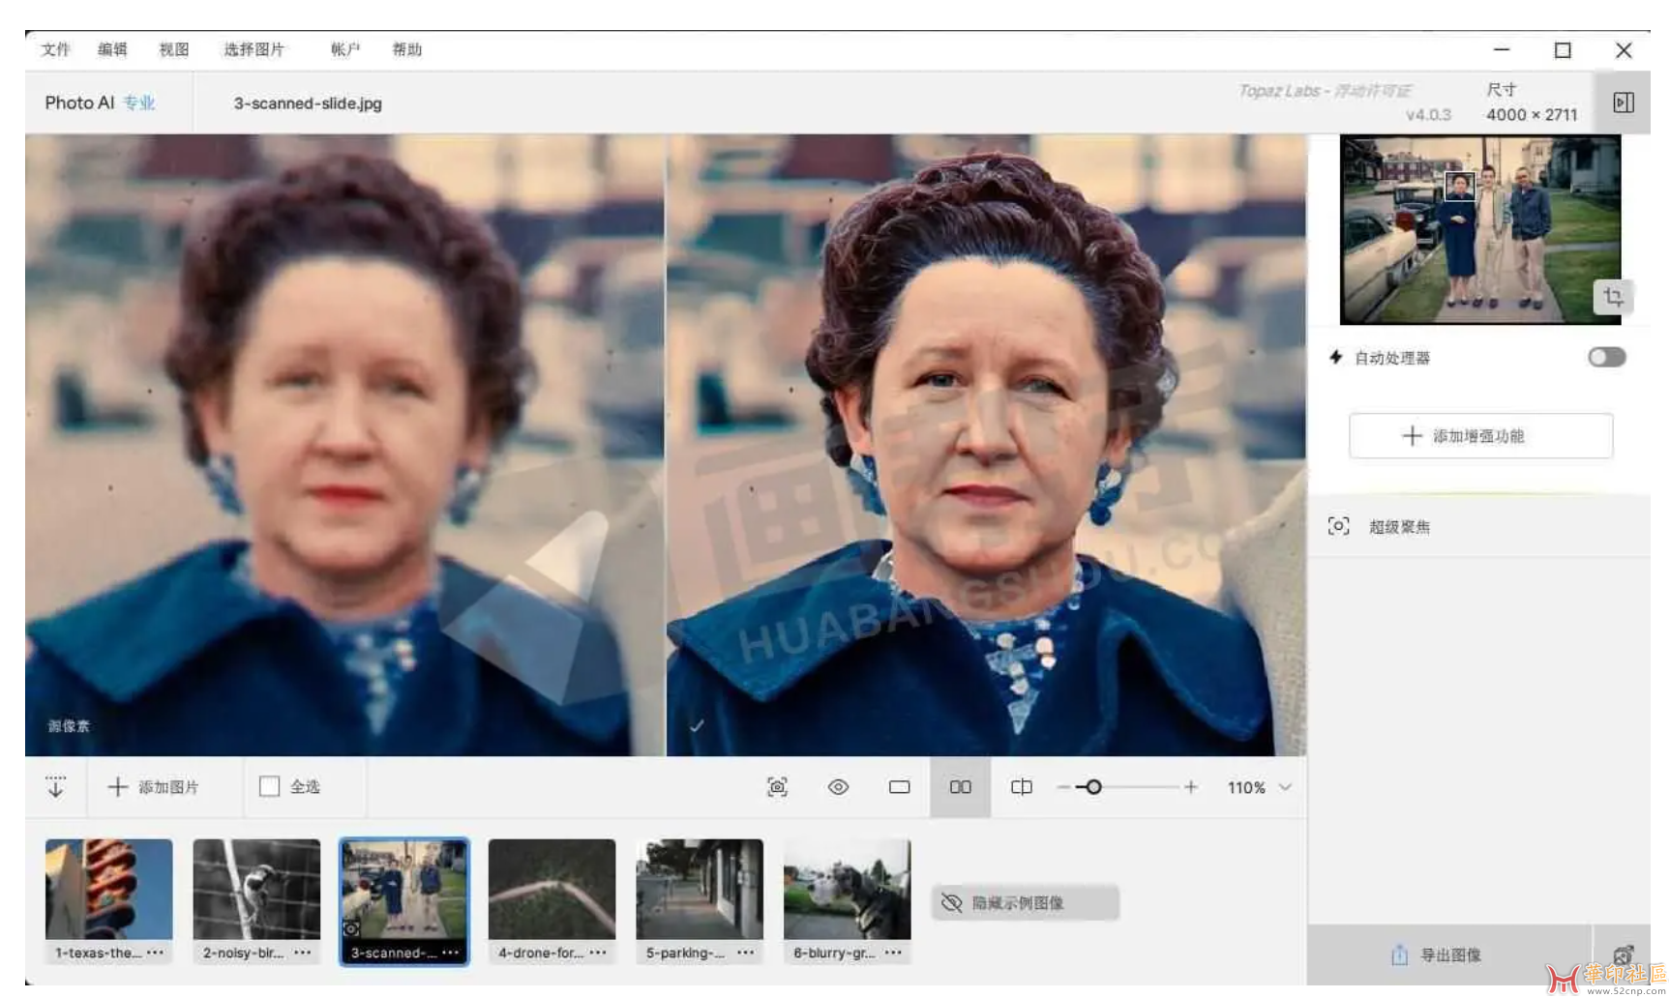Enable the Autopilot (自动处理器) toggle
Viewport: 1670px width, 998px height.
(1606, 358)
